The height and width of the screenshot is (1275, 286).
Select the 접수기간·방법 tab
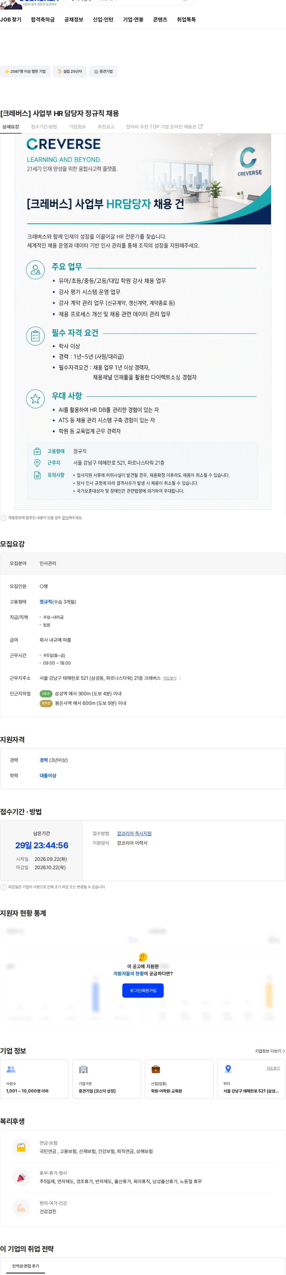click(x=44, y=127)
